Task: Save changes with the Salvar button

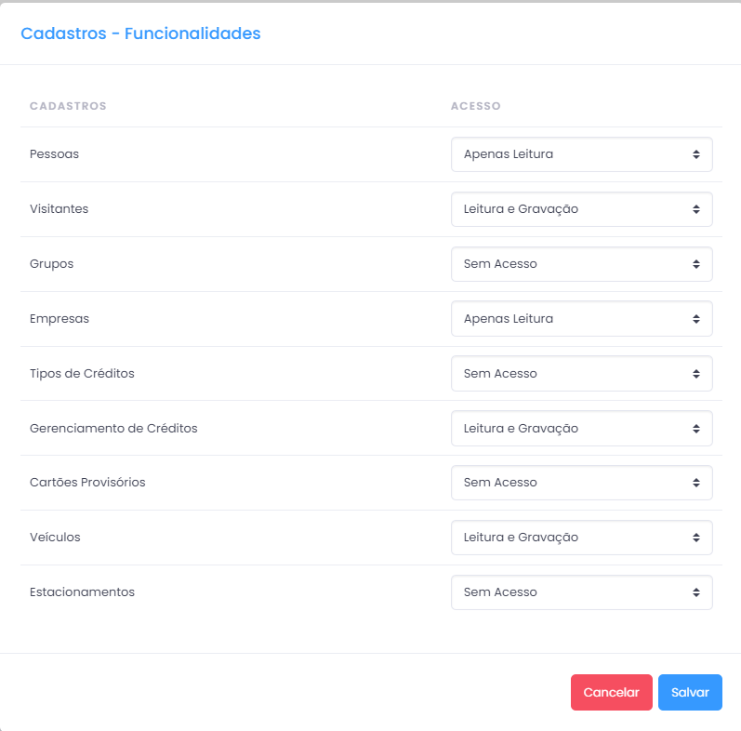Action: click(x=690, y=692)
